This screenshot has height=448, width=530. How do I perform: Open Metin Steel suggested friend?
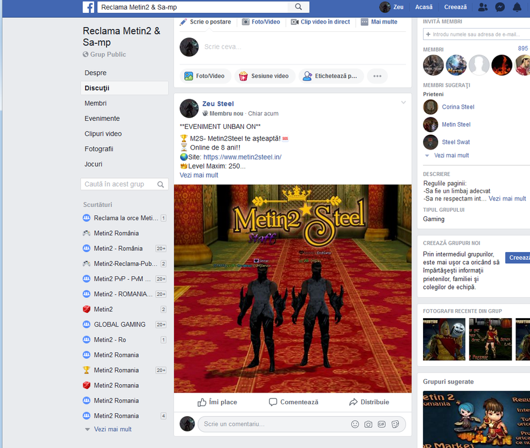(456, 124)
